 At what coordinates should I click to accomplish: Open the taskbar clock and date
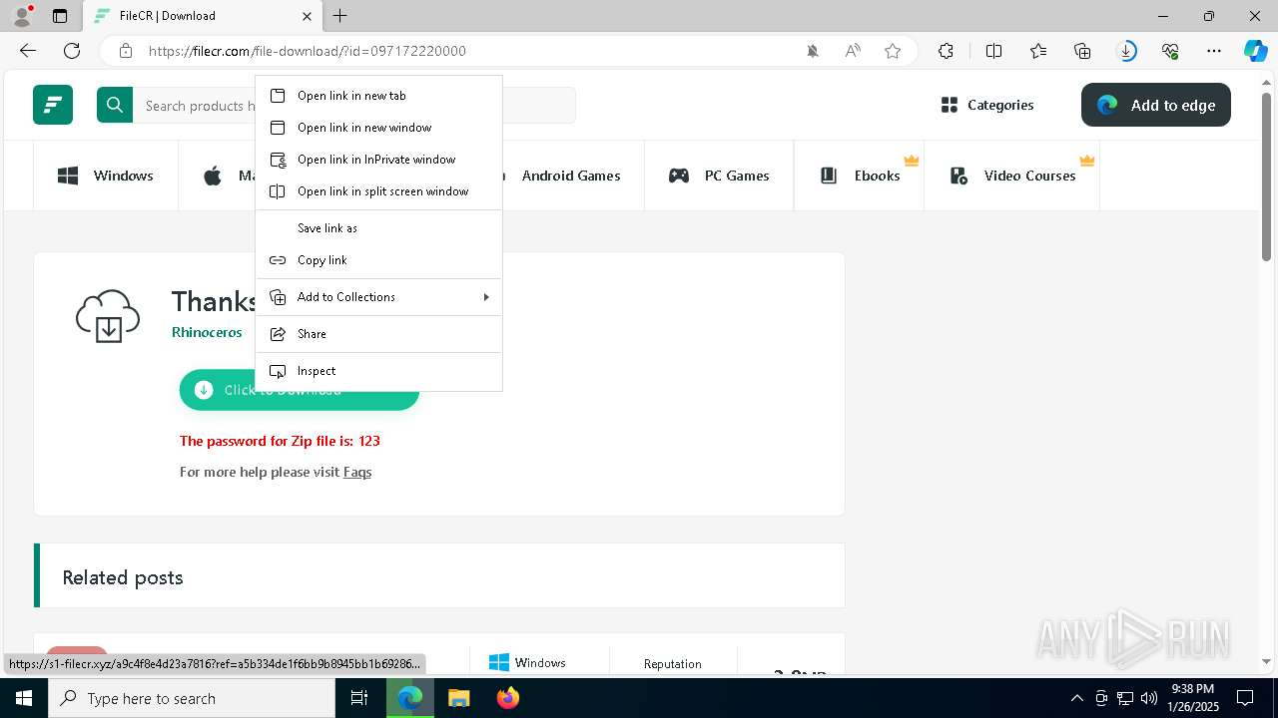[1193, 698]
